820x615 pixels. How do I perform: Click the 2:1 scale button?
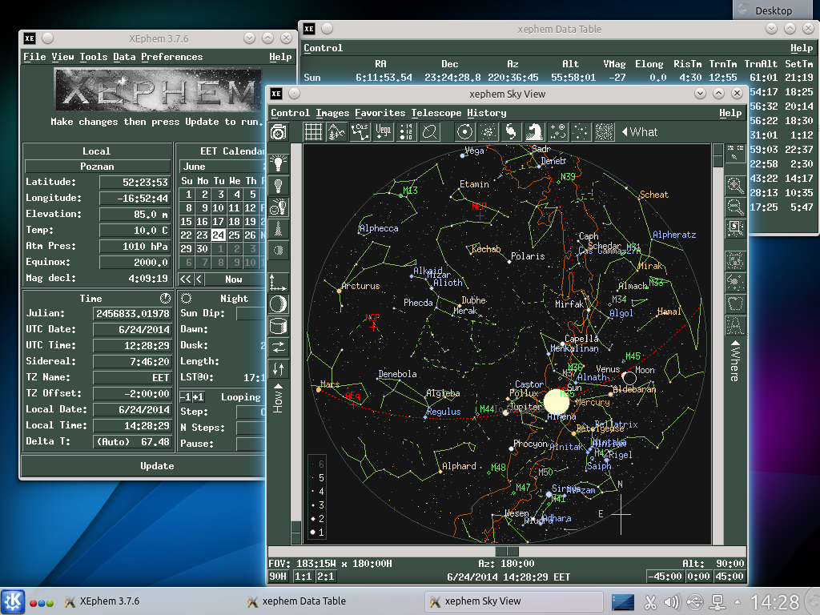pyautogui.click(x=326, y=577)
